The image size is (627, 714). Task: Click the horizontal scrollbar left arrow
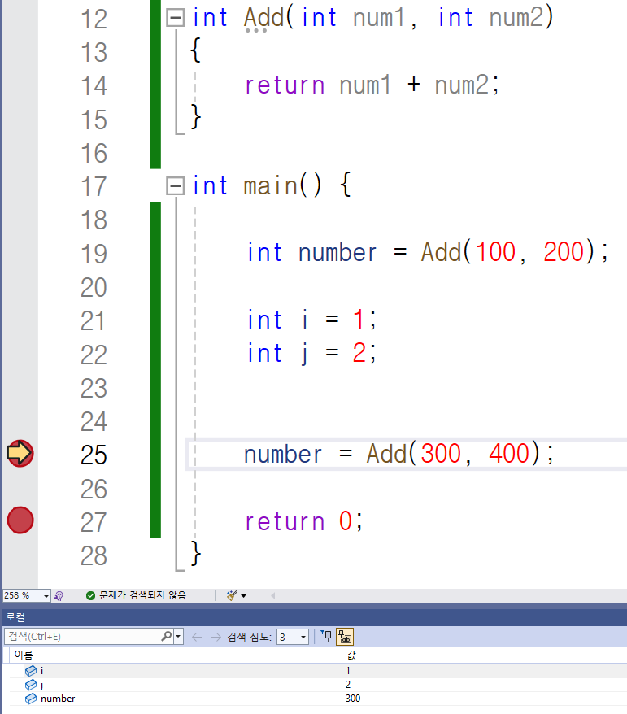click(272, 595)
